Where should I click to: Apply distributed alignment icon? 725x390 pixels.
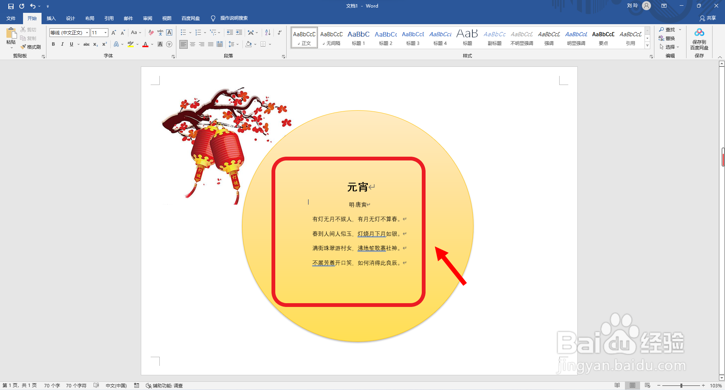[x=220, y=44]
